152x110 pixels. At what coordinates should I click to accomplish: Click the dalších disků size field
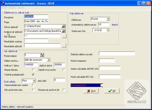[x=60, y=65]
